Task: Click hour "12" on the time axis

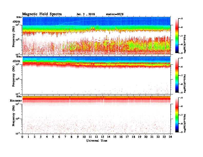Action: [96, 137]
